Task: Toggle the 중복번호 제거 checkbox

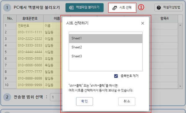Action: [116, 76]
